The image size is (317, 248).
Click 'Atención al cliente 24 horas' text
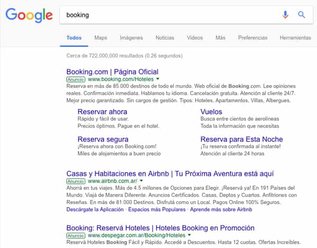[232, 154]
